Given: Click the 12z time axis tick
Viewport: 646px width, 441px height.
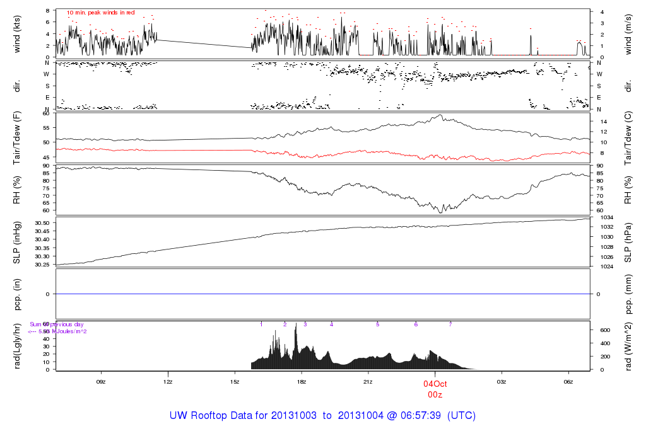Looking at the screenshot, I should tap(168, 382).
